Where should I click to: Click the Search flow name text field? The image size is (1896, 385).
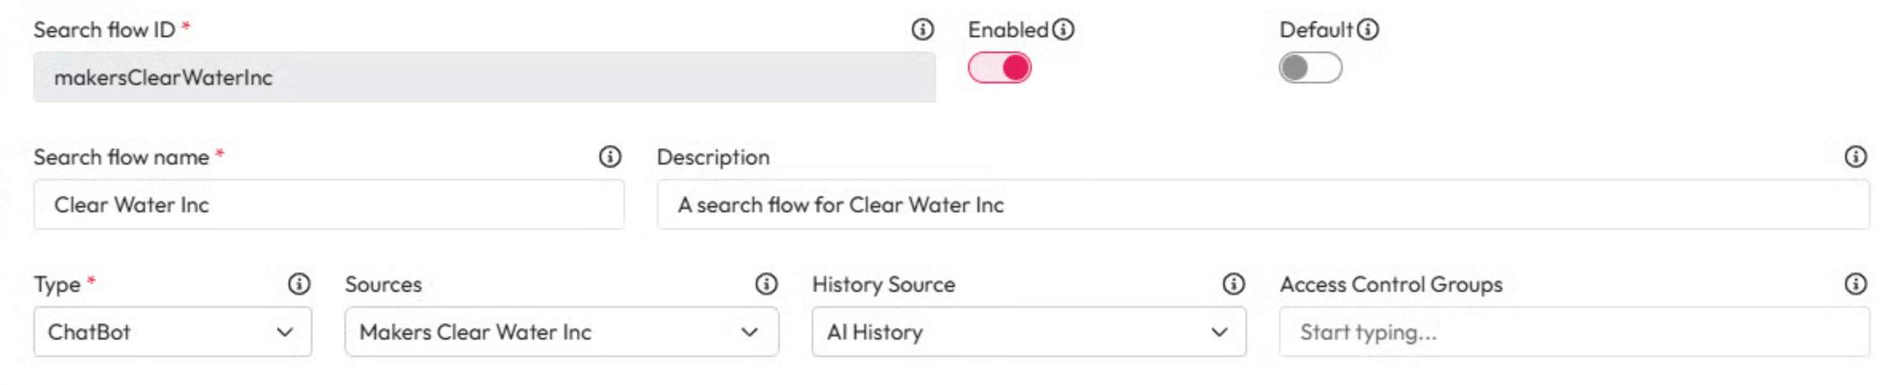329,205
